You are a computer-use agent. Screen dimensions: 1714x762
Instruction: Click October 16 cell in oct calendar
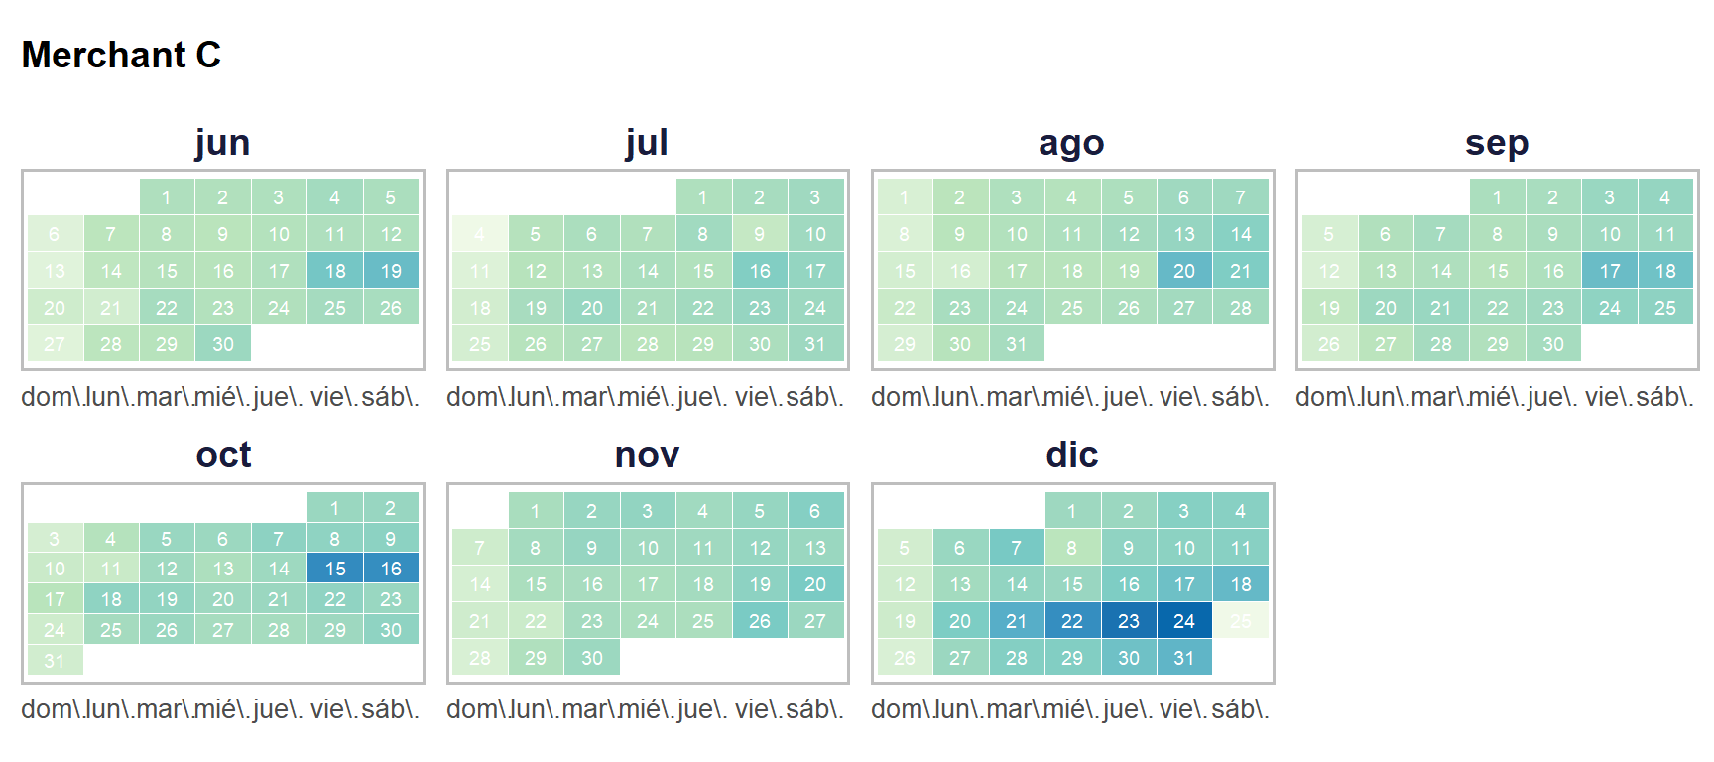391,569
